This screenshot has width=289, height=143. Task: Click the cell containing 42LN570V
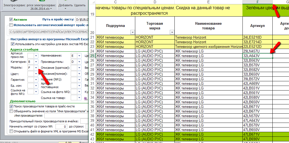click(257, 116)
